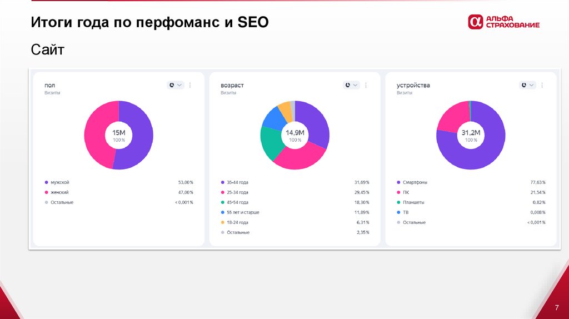The width and height of the screenshot is (569, 319).
Task: Open chart type dropdown in устройства widget
Action: 527,85
